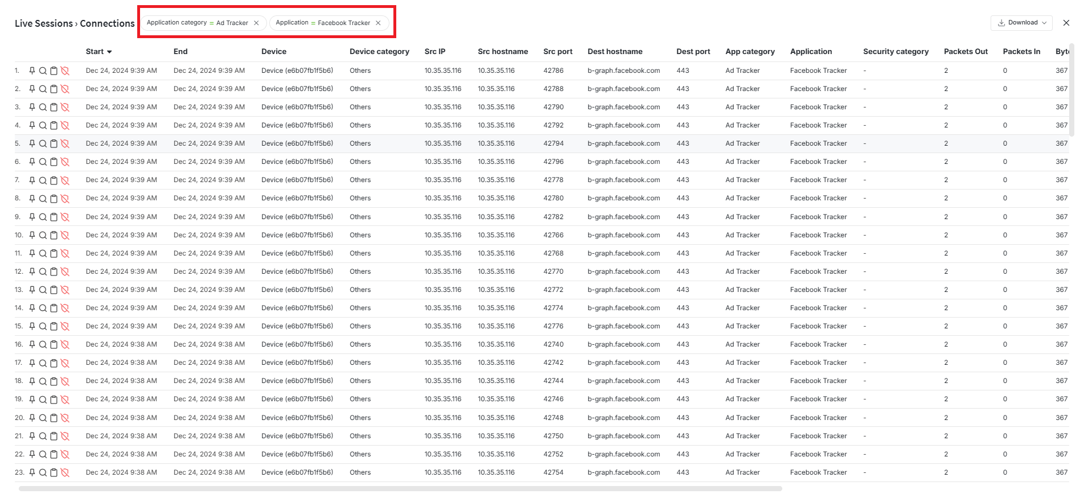Click Src IP 10.35.35.116 in row 20
Viewport: 1084px width, 498px height.
coord(443,418)
